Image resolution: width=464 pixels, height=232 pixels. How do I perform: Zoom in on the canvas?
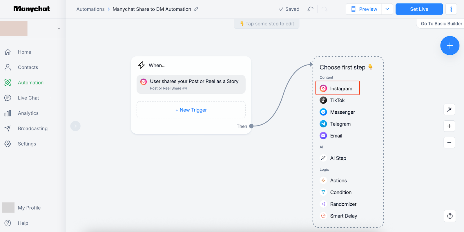(x=449, y=126)
